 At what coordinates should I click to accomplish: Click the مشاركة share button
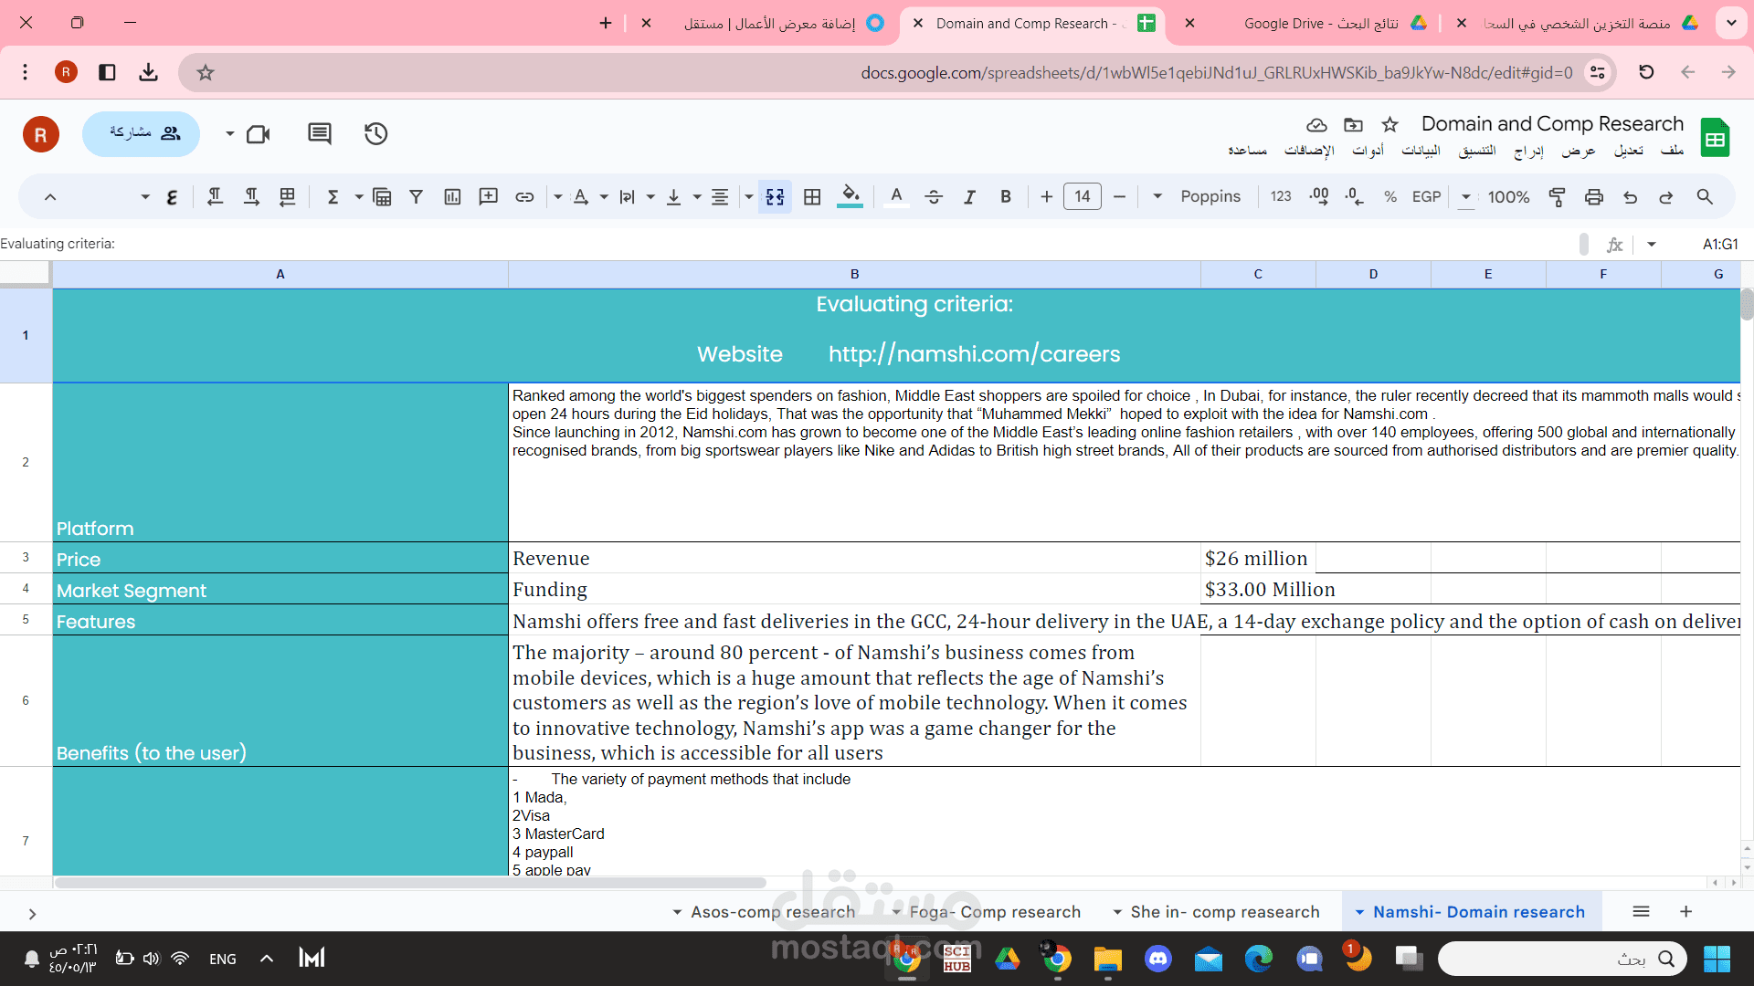coord(142,133)
